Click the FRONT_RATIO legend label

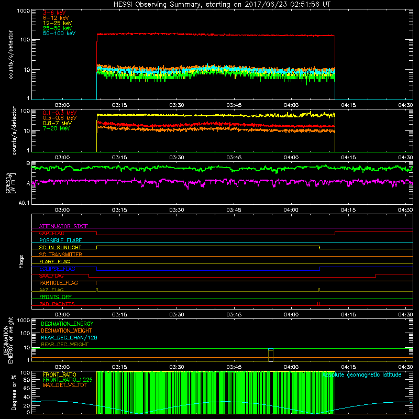coord(60,374)
